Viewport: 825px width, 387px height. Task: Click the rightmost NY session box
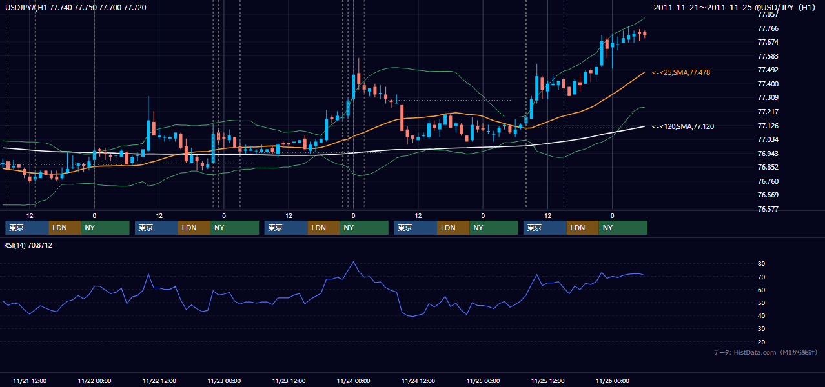623,228
